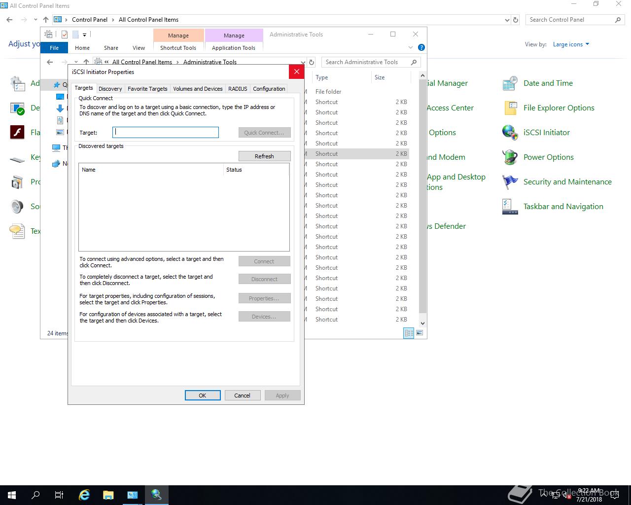Click Control Panel breadcrumb in address bar

(x=89, y=20)
